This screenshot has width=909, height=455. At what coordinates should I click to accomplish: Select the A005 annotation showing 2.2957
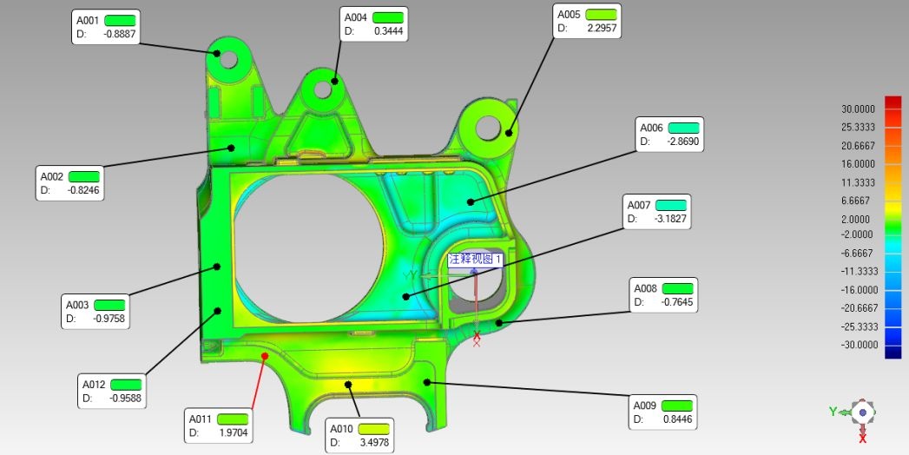pyautogui.click(x=587, y=21)
